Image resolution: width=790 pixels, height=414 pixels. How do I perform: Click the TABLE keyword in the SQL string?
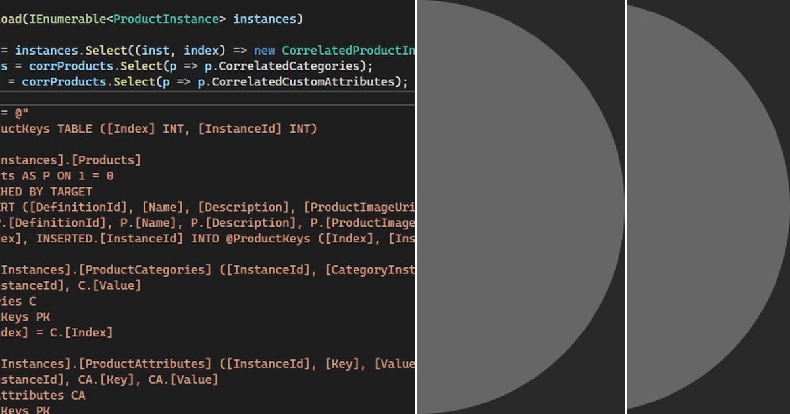76,129
